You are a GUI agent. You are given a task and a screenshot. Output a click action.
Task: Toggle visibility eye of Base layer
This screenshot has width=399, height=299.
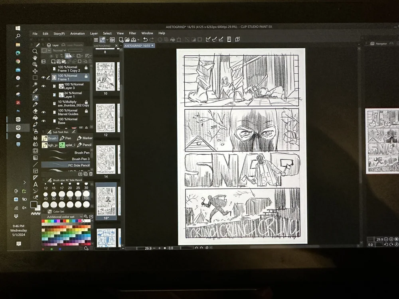tap(43, 121)
